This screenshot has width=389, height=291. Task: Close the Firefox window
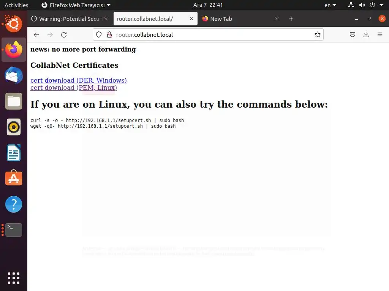pyautogui.click(x=382, y=19)
